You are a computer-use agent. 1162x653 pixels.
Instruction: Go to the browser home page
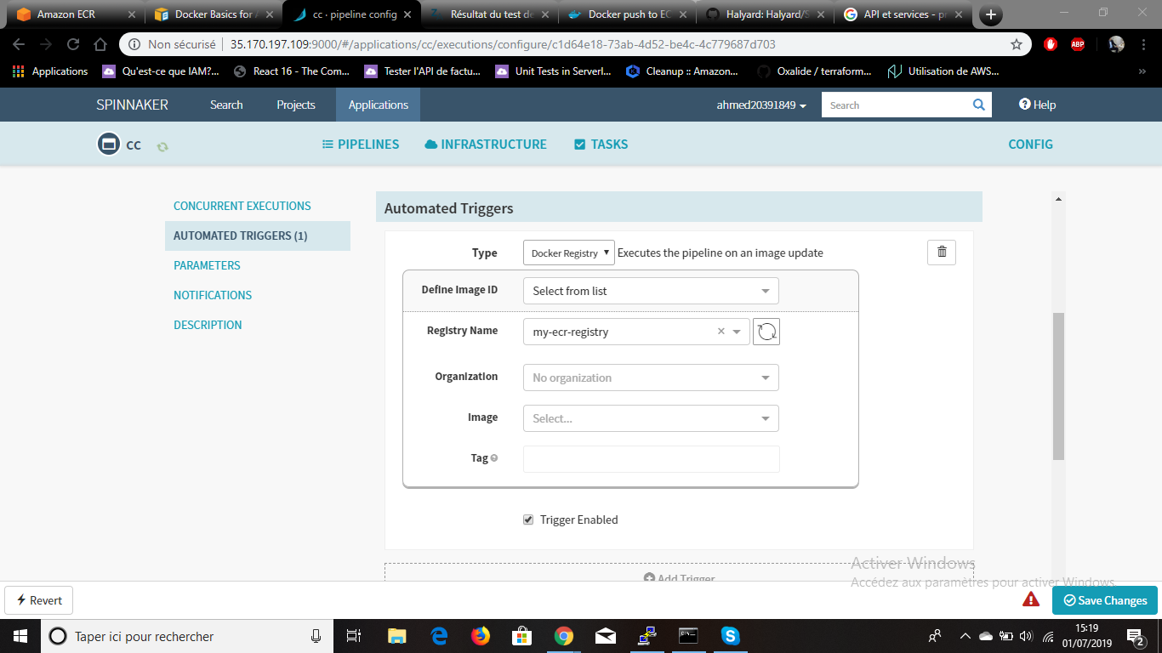(x=100, y=44)
